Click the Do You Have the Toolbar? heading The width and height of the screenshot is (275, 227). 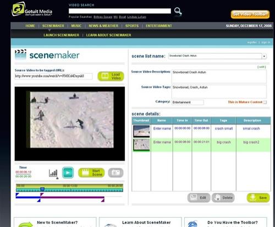[233, 223]
